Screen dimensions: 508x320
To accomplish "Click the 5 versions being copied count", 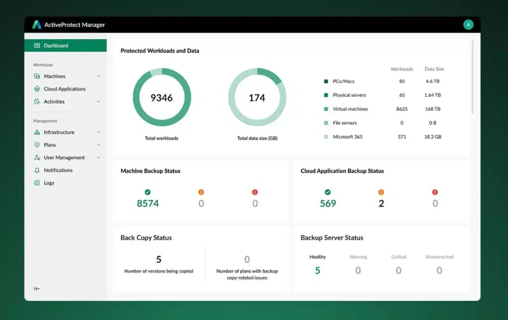I will click(159, 259).
